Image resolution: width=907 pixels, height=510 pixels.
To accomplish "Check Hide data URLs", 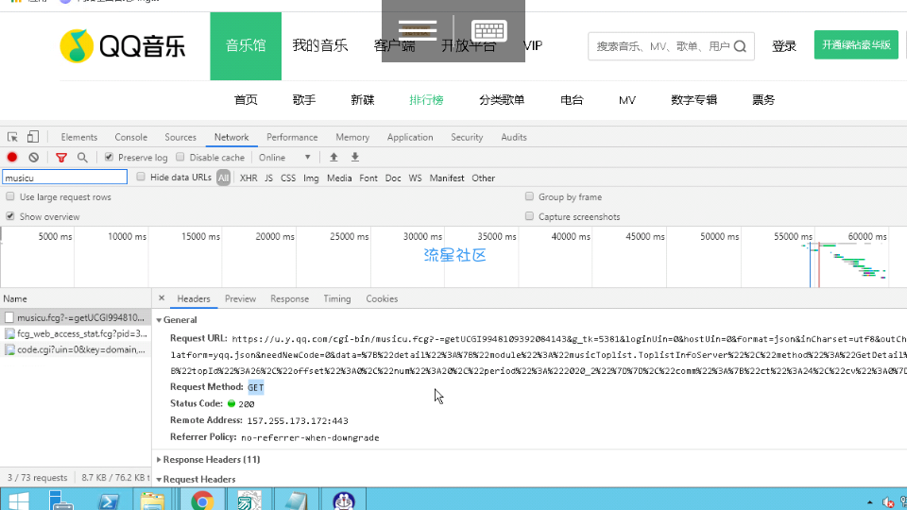I will click(141, 177).
